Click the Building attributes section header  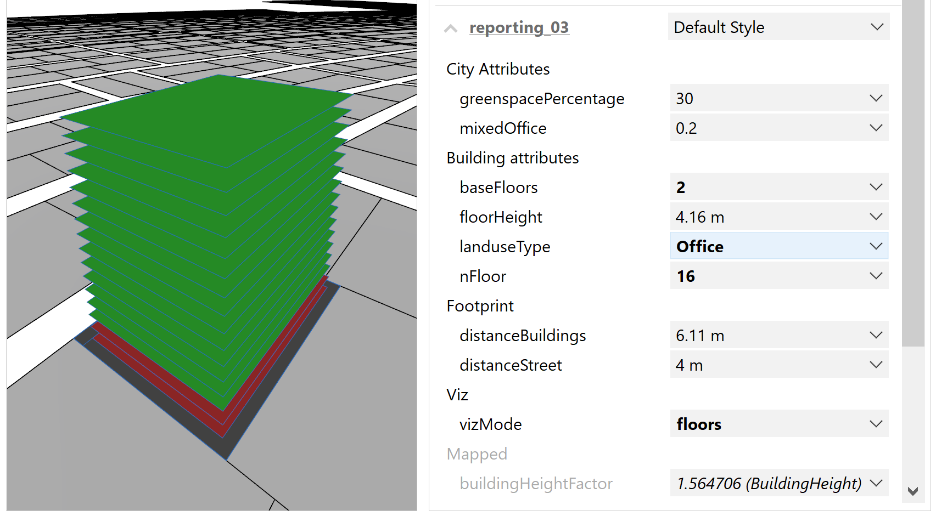(x=512, y=158)
